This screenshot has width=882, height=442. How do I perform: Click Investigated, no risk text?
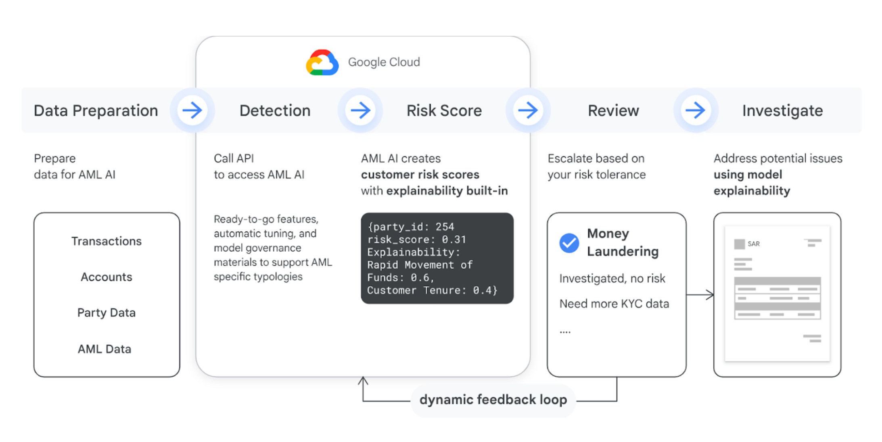(612, 279)
